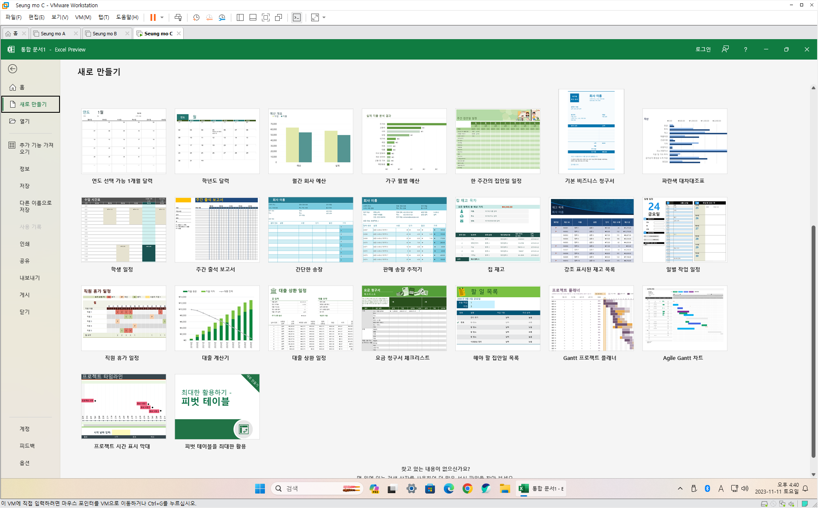Screen dimensions: 818x508
Task: Click the 로그인 sign-in link
Action: point(703,49)
